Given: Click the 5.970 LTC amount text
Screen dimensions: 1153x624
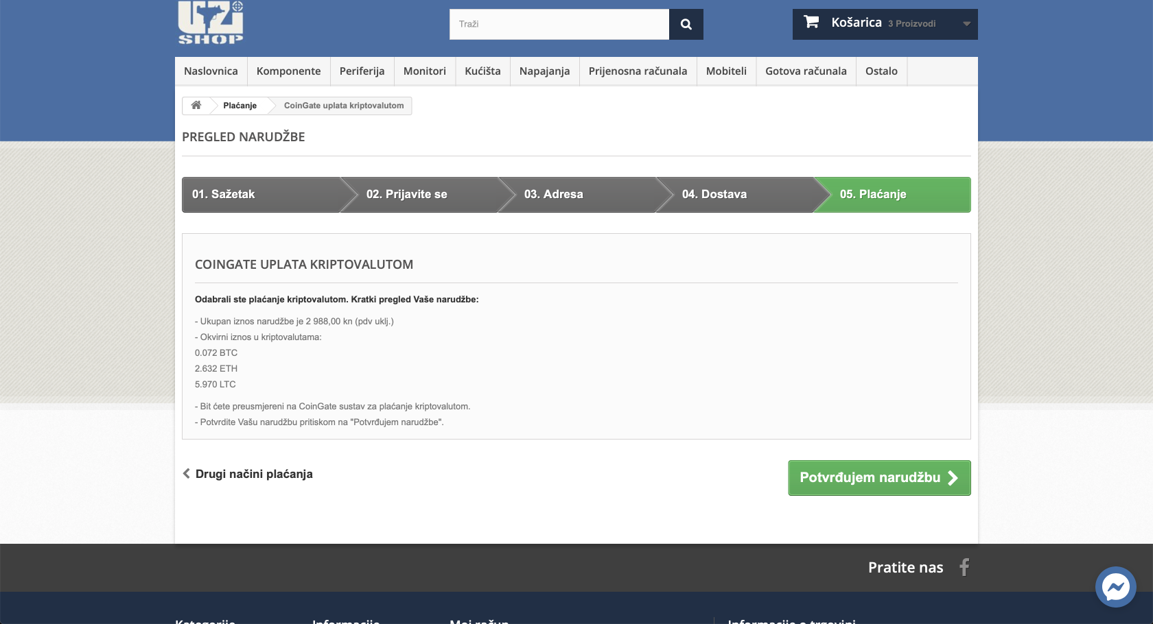Looking at the screenshot, I should pyautogui.click(x=216, y=385).
